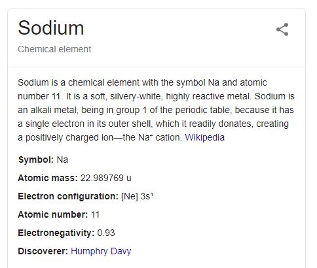317x268 pixels.
Task: Click the Na+ cation text
Action: 160,137
